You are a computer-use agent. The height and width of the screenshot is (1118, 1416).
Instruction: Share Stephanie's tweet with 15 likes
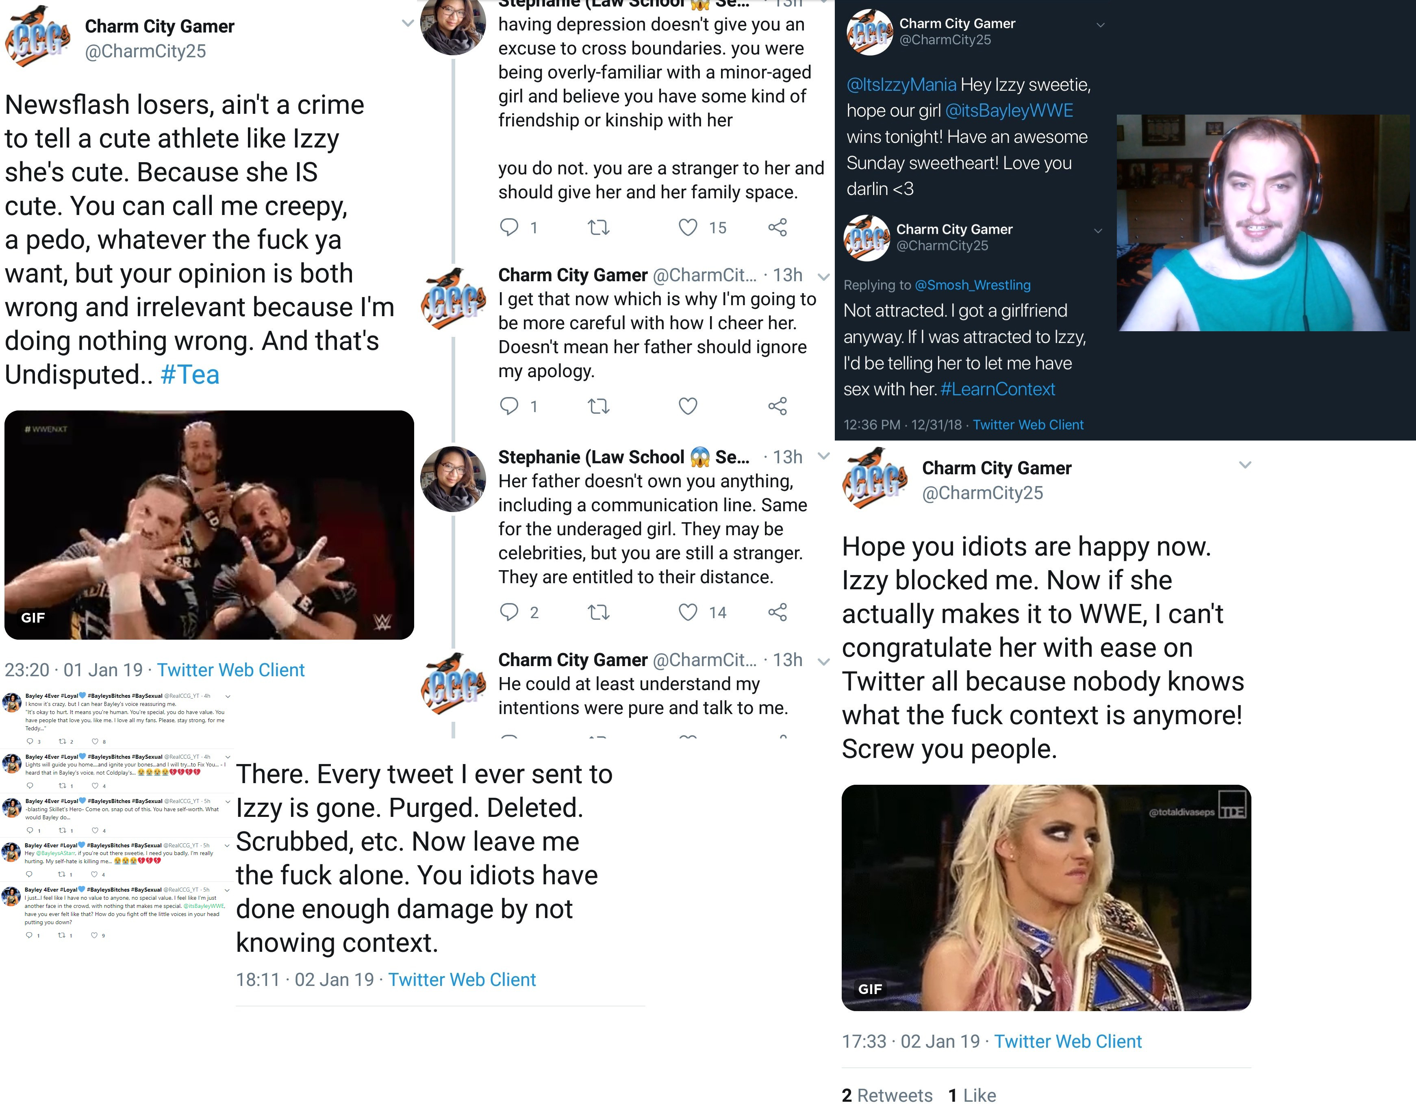777,228
